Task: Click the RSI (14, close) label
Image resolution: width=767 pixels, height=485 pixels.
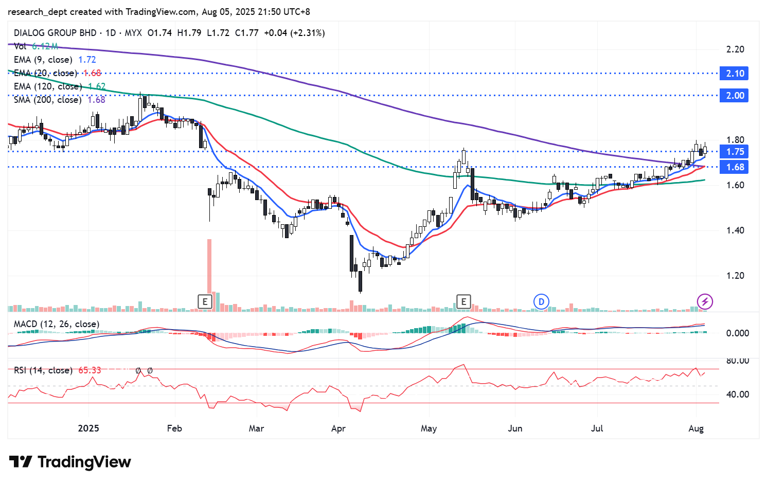Action: pos(43,370)
